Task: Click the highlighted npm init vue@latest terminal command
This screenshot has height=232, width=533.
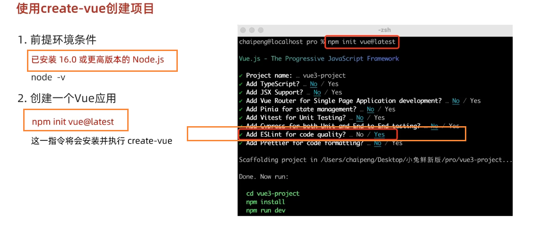Action: click(362, 42)
